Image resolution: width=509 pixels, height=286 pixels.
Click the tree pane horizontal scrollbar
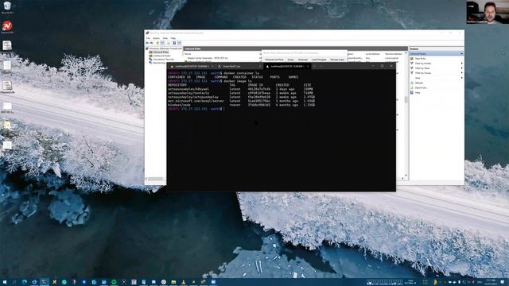click(x=156, y=179)
